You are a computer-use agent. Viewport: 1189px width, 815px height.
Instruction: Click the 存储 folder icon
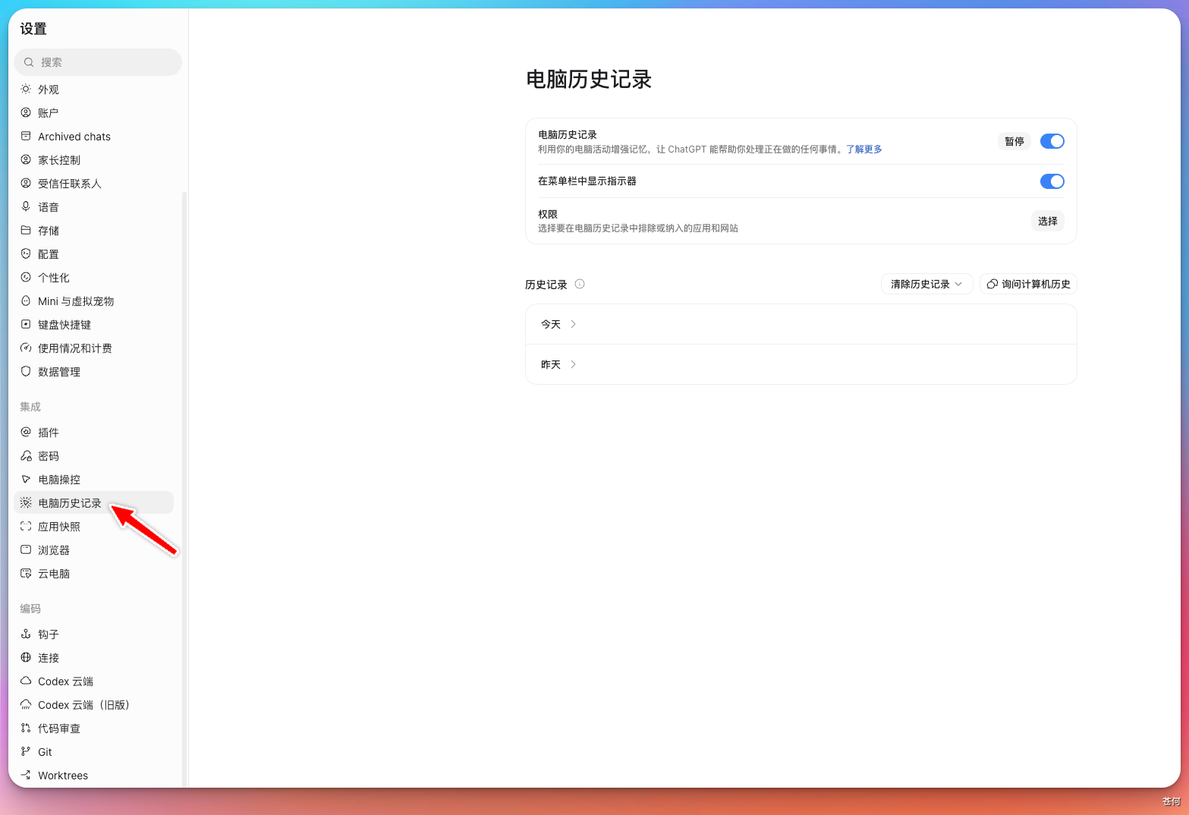(x=26, y=230)
